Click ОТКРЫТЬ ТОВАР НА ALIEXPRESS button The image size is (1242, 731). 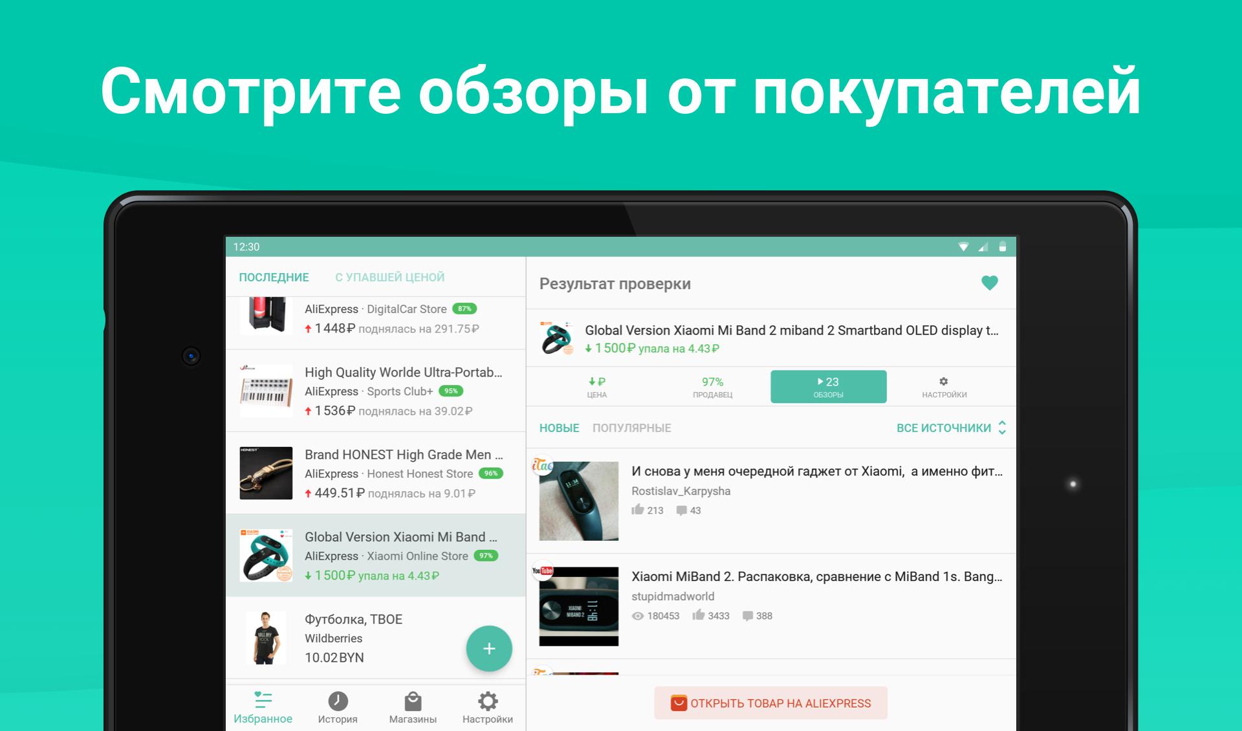click(x=770, y=703)
